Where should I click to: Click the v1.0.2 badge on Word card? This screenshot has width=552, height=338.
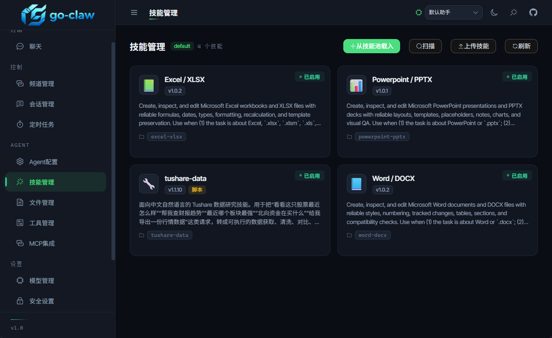point(382,190)
